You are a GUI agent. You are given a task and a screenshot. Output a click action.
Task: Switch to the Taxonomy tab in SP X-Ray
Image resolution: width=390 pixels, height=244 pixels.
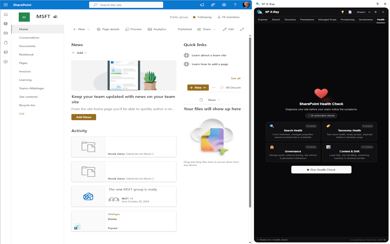point(290,20)
